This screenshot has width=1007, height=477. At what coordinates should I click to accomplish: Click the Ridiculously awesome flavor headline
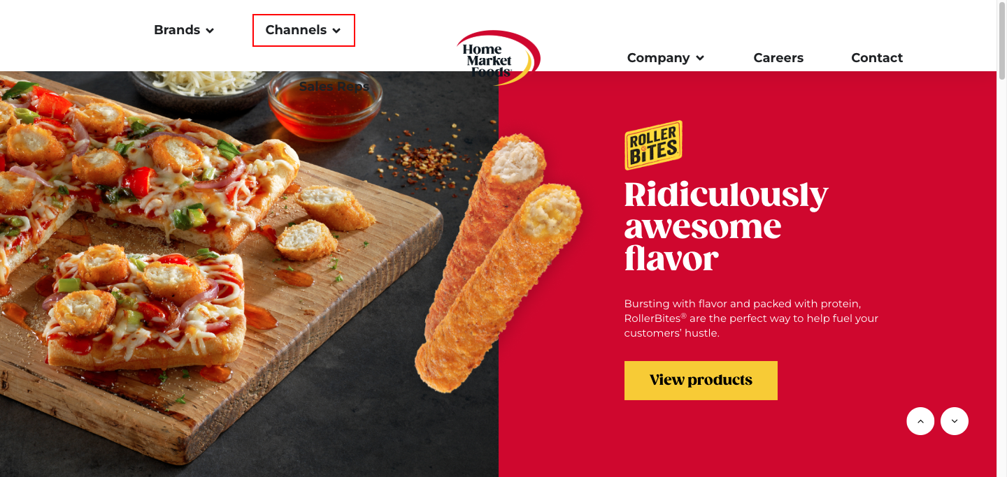tap(726, 227)
